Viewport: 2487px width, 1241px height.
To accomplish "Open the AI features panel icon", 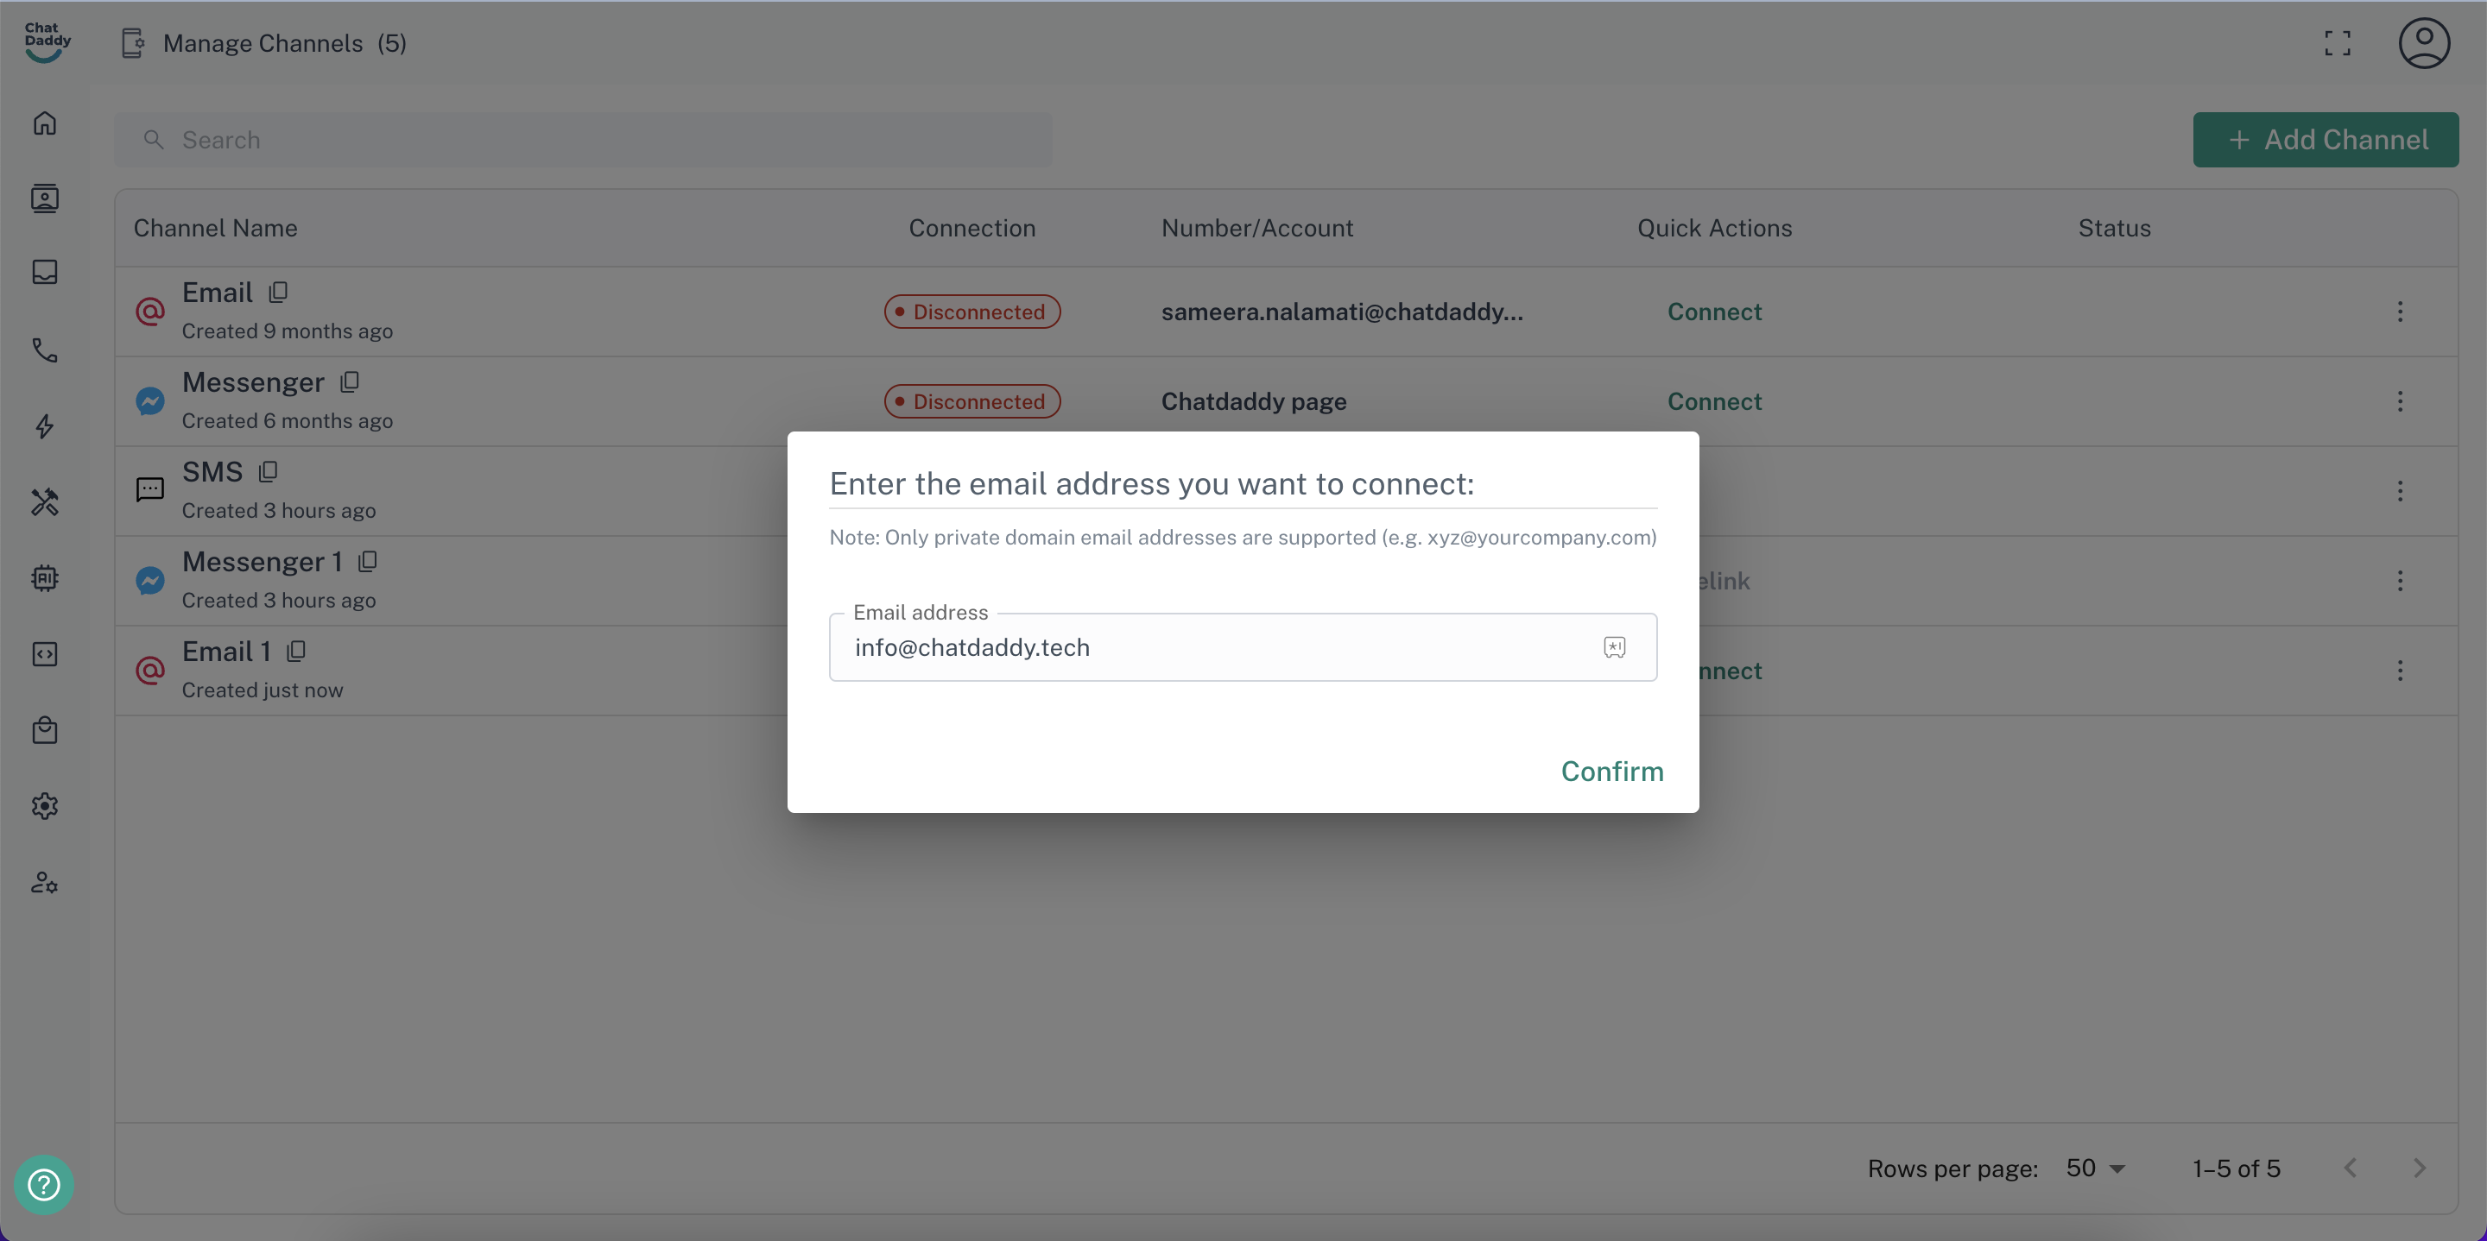I will point(44,578).
